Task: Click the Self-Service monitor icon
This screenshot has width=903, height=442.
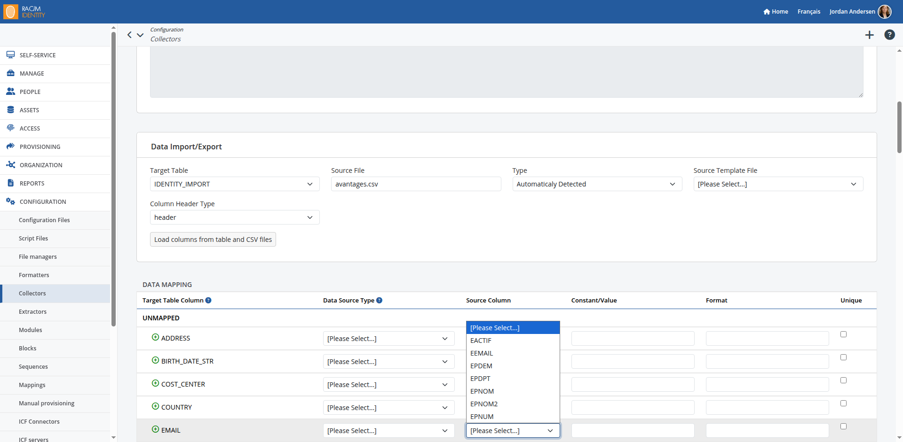Action: (x=10, y=55)
